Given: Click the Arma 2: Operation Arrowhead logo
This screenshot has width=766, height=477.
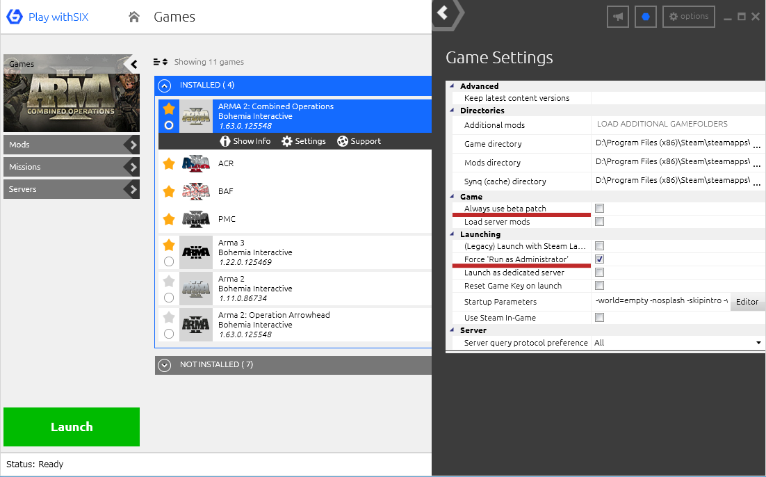Looking at the screenshot, I should click(x=196, y=325).
